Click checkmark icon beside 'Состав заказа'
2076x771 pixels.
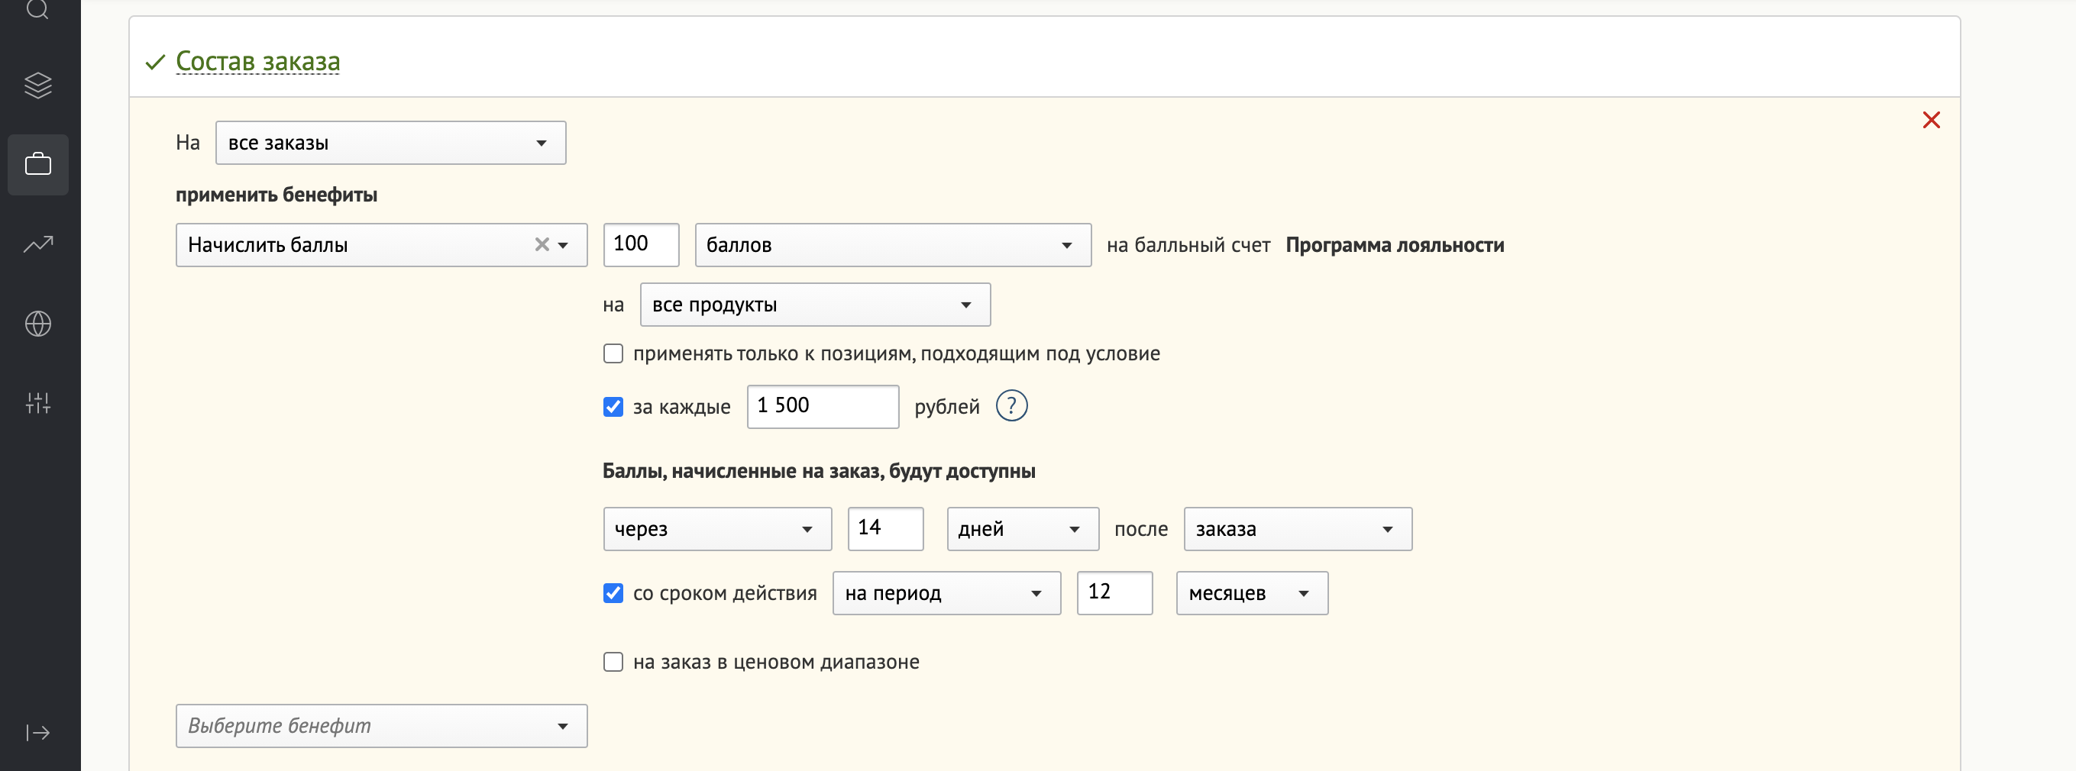pos(155,61)
